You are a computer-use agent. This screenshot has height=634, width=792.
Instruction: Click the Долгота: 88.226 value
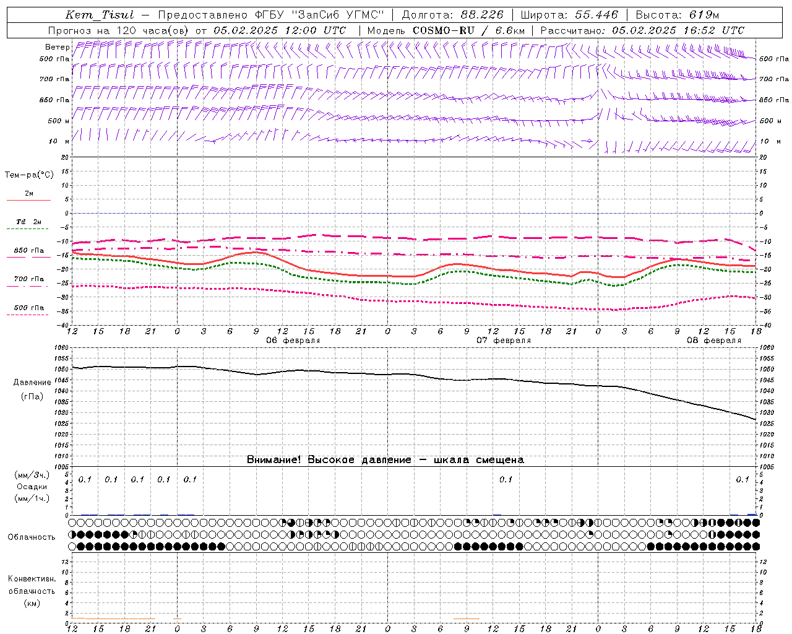pyautogui.click(x=453, y=15)
